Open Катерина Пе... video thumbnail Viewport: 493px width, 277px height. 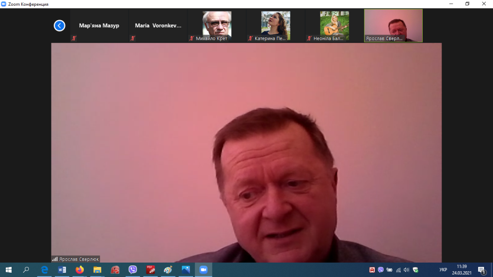pyautogui.click(x=275, y=25)
